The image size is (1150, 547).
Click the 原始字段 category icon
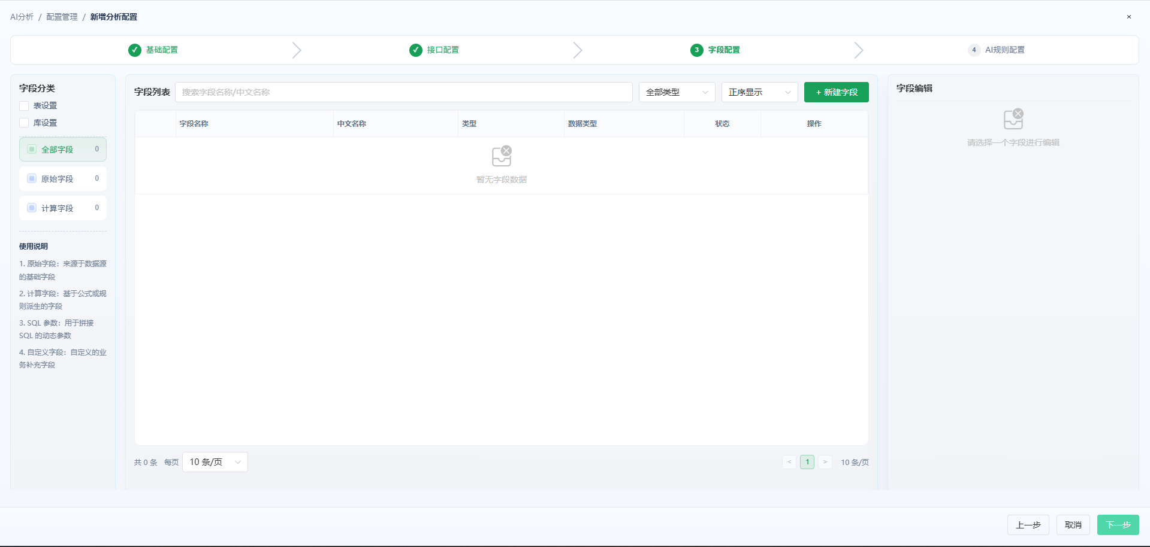[32, 178]
